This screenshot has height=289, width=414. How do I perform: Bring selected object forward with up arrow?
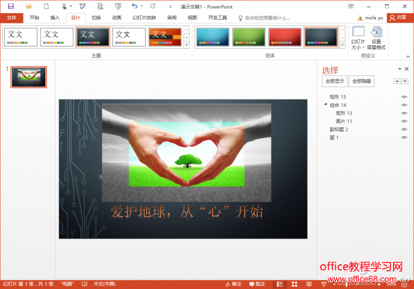click(397, 81)
